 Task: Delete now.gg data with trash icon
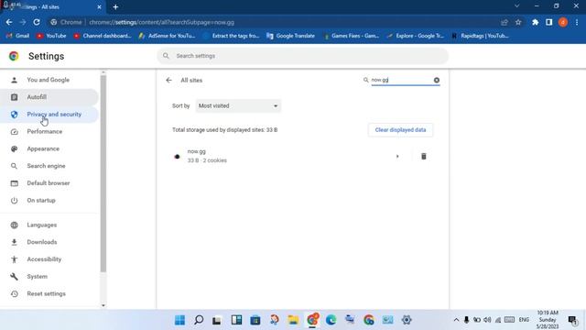tap(423, 157)
